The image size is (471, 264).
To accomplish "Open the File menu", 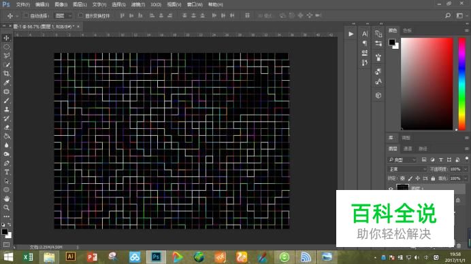I will [x=23, y=5].
